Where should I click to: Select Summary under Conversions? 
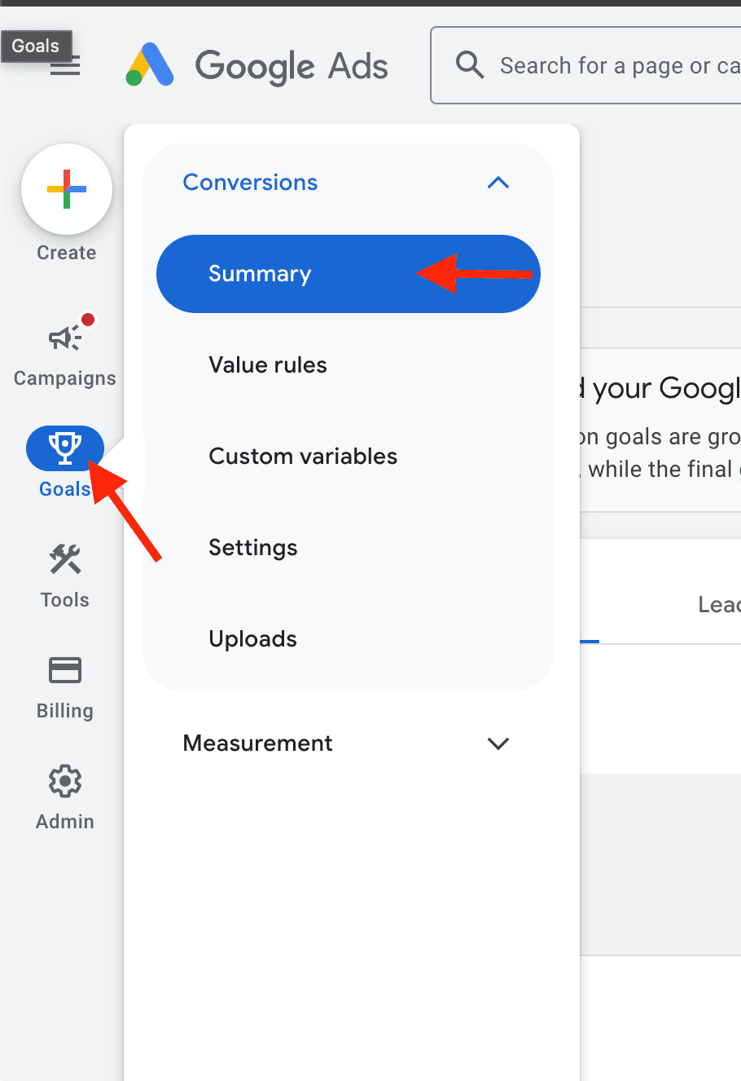coord(349,274)
